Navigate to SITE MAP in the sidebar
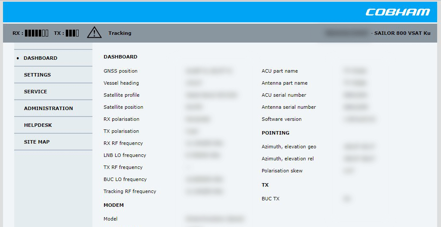 37,142
